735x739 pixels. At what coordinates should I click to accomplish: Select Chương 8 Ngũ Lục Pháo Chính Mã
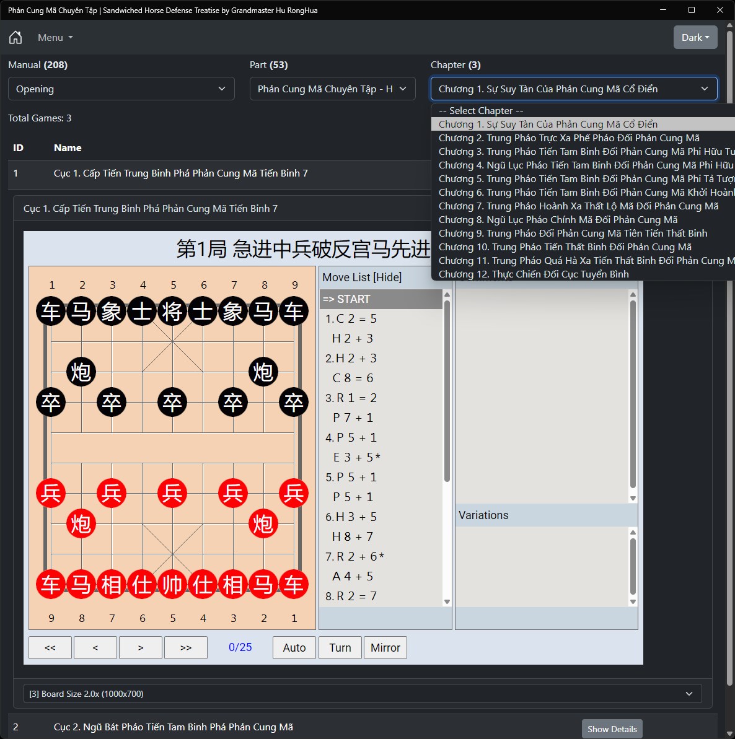point(583,220)
